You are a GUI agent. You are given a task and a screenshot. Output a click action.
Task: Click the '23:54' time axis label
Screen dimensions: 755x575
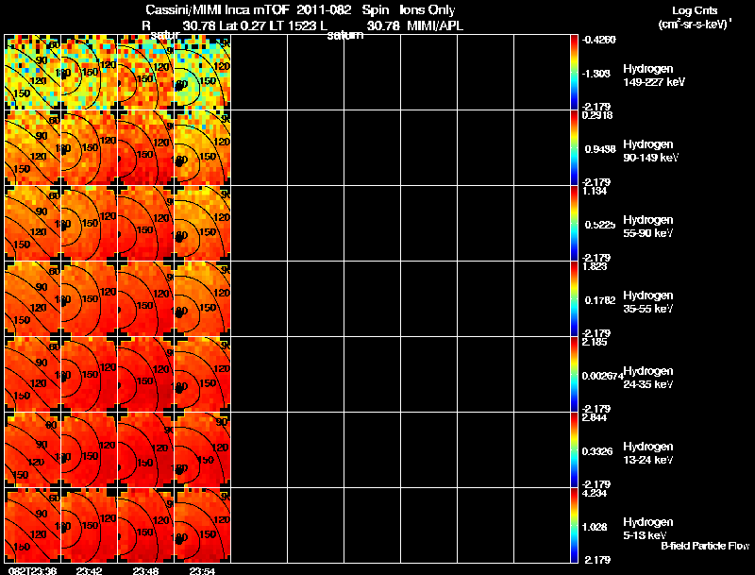coord(202,570)
